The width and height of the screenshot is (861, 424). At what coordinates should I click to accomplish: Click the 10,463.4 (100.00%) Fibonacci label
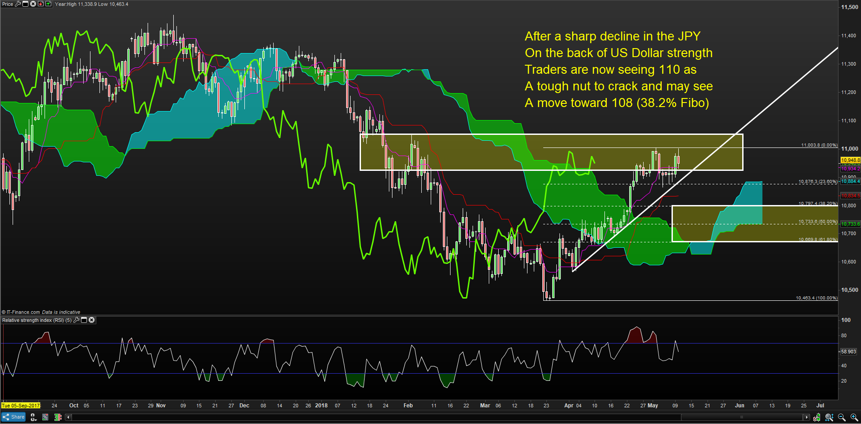coord(816,298)
